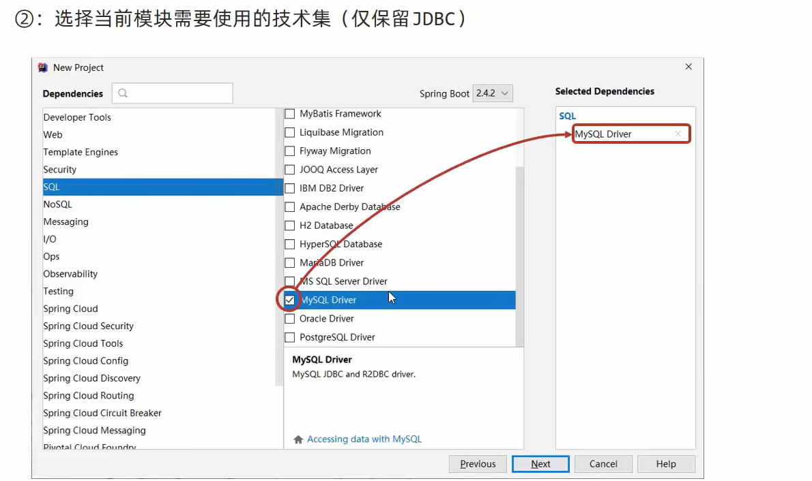The height and width of the screenshot is (481, 812).
Task: Select the NoSQL dependency category
Action: 58,204
